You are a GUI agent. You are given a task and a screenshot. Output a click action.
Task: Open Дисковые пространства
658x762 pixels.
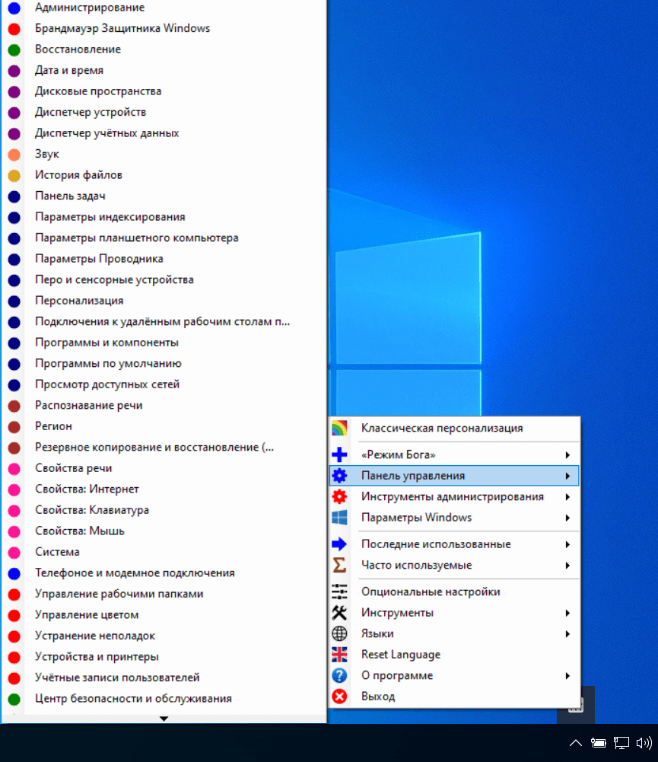pos(164,91)
